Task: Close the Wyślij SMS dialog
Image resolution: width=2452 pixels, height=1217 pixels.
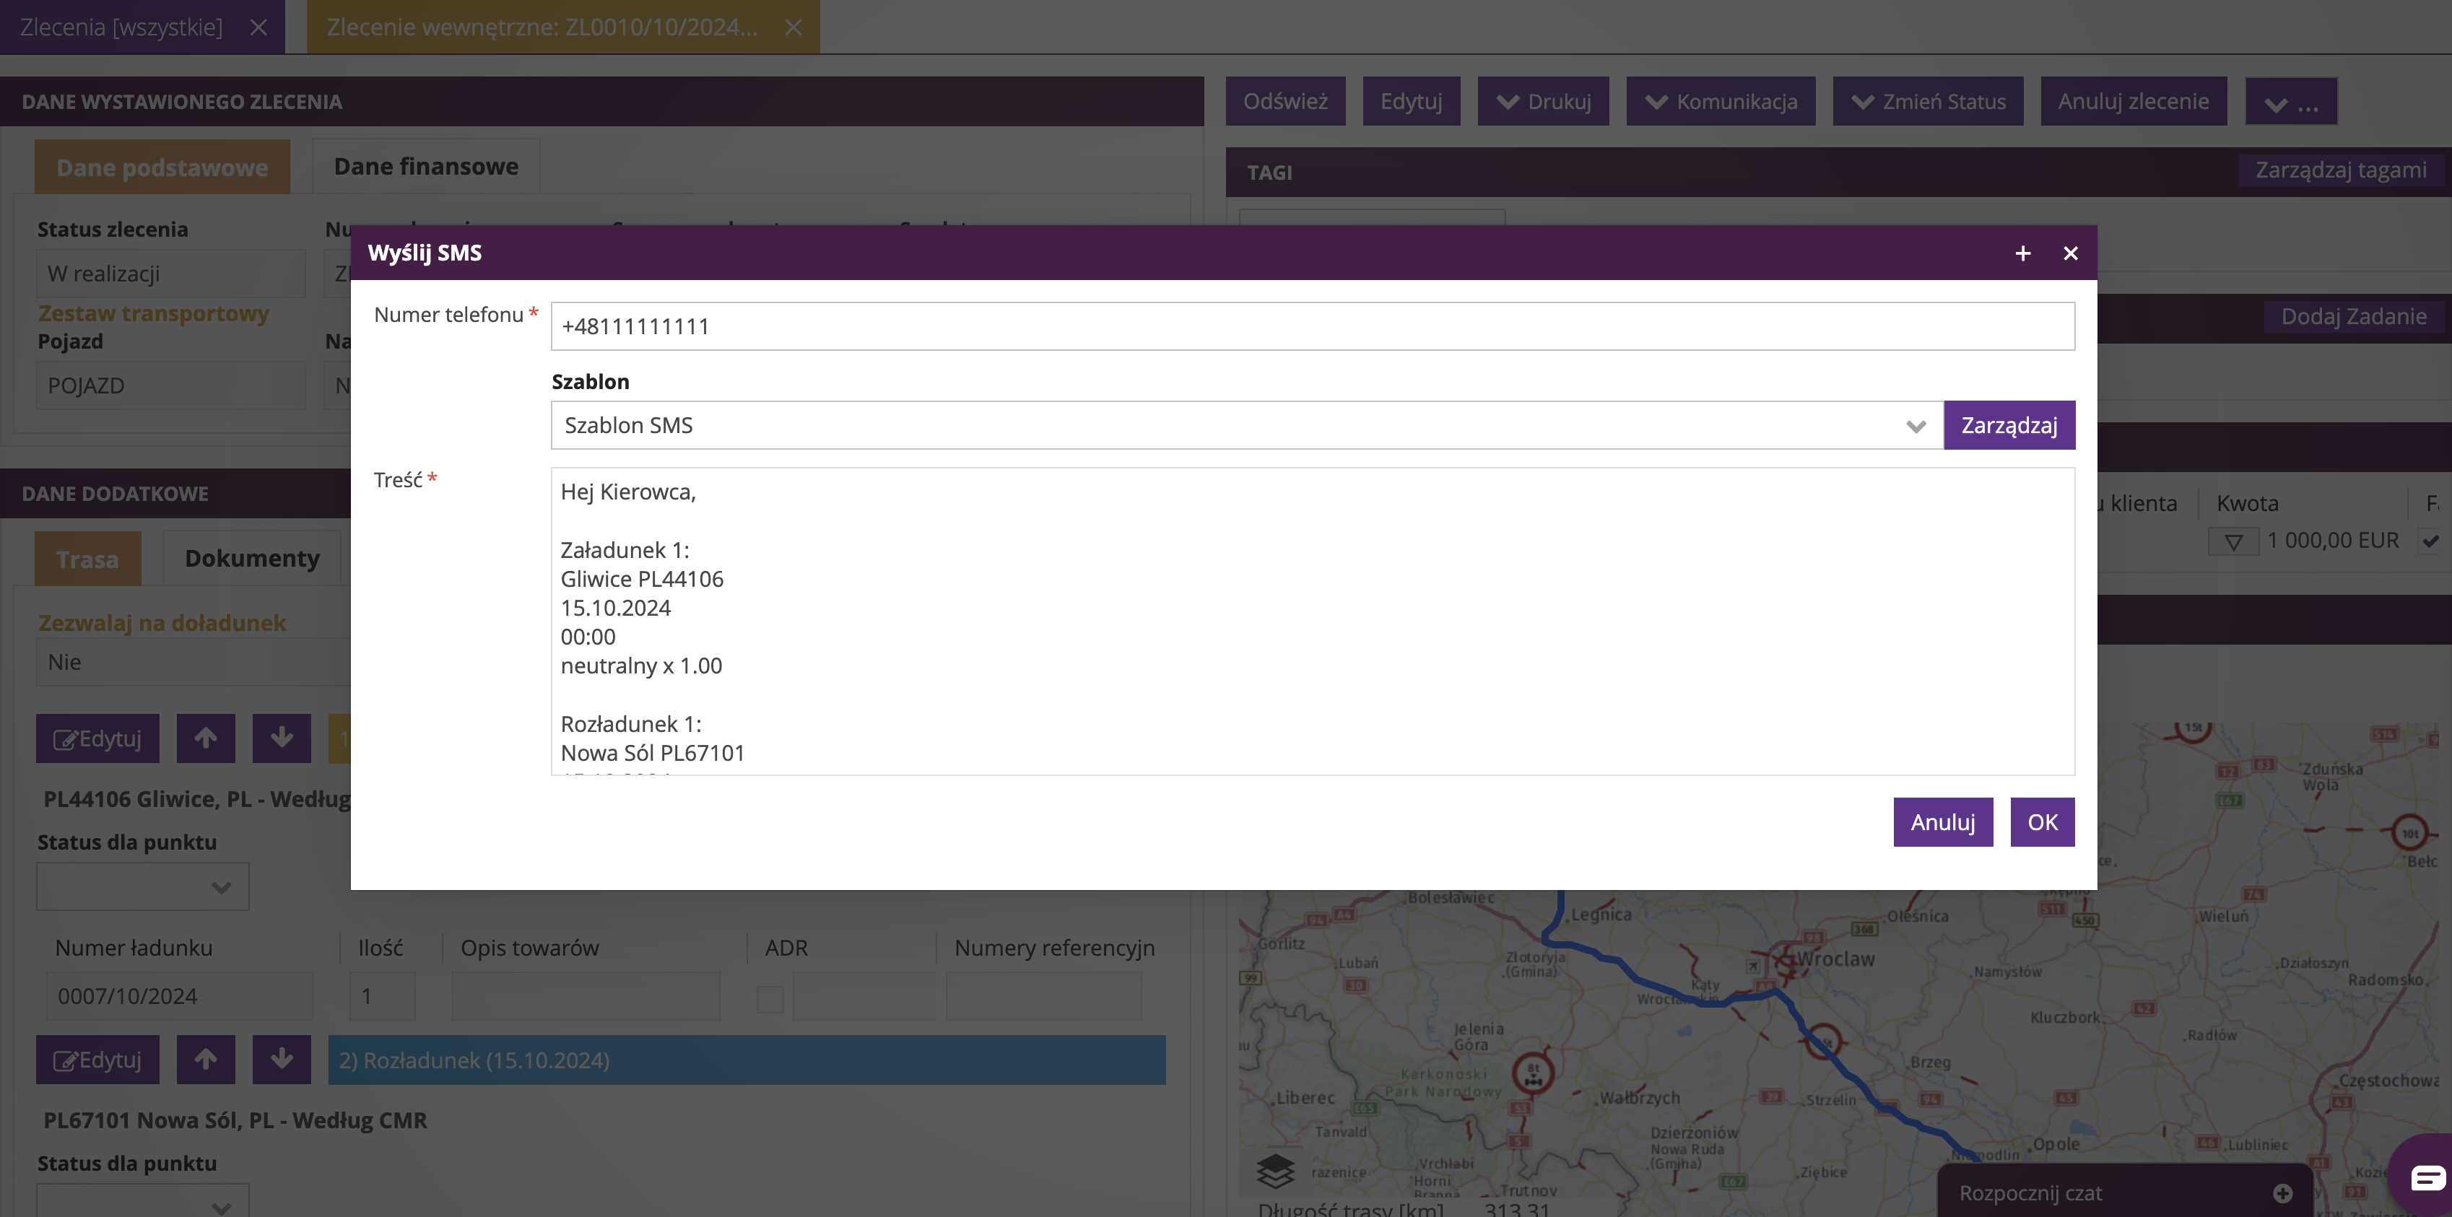Action: tap(2070, 253)
